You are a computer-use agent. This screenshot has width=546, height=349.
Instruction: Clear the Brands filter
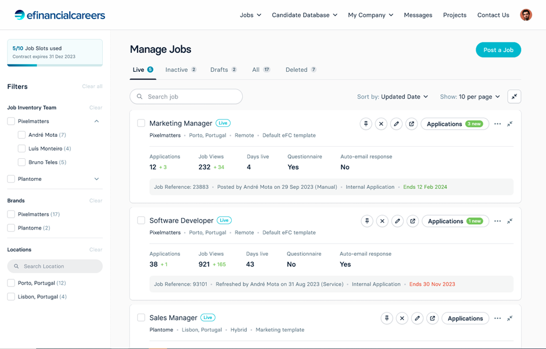[96, 201]
